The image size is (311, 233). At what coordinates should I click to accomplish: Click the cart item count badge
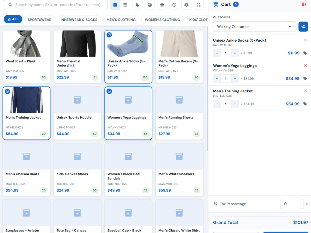click(236, 4)
